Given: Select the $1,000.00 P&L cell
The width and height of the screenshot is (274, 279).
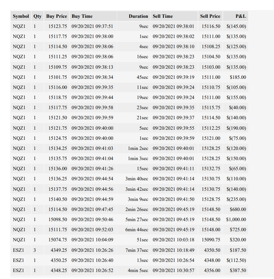Looking at the screenshot, I should (236, 219).
